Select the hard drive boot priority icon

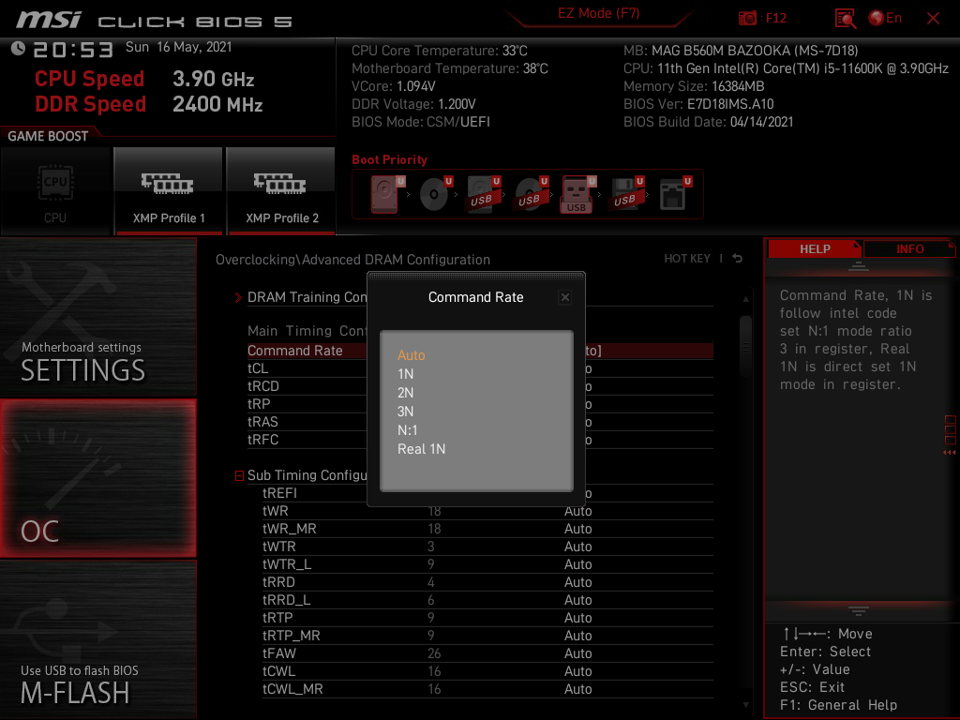387,194
